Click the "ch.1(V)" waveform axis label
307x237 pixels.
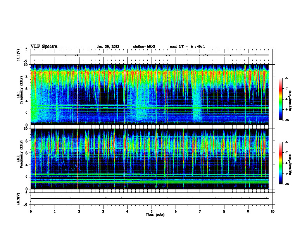19,55
